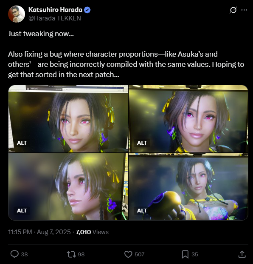Show ALT text on bottom-right image
This screenshot has height=264, width=253.
pyautogui.click(x=142, y=211)
